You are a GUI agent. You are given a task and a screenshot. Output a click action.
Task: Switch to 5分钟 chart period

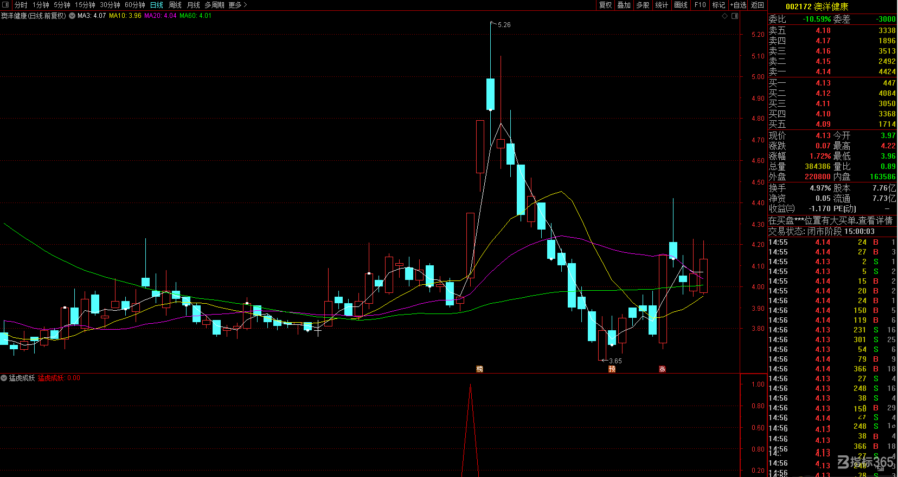[x=62, y=5]
